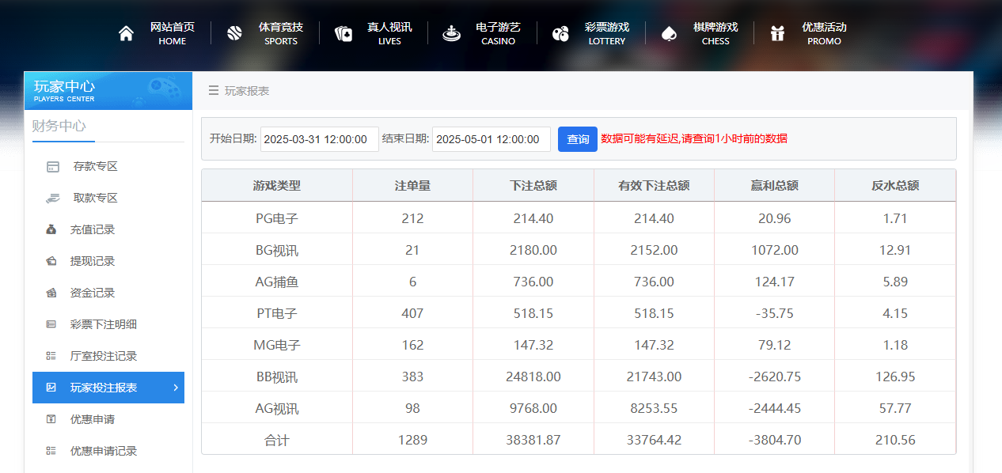Click the house icon beside 网站首页 HOME
This screenshot has width=1002, height=473.
pyautogui.click(x=125, y=32)
